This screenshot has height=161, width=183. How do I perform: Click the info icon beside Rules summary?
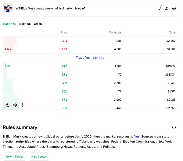coord(174,127)
